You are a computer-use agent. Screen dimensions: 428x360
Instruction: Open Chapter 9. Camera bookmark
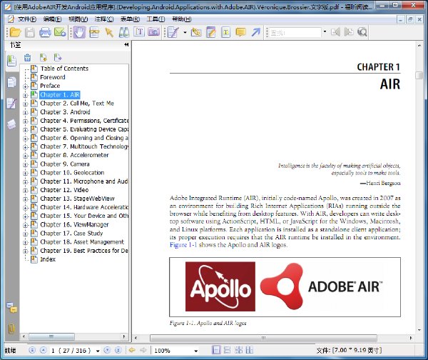pos(65,164)
